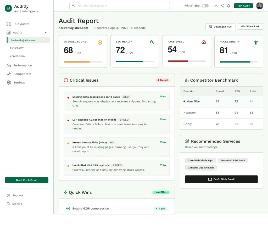
Task: Click the Accessibility progress bar
Action: (x=239, y=62)
